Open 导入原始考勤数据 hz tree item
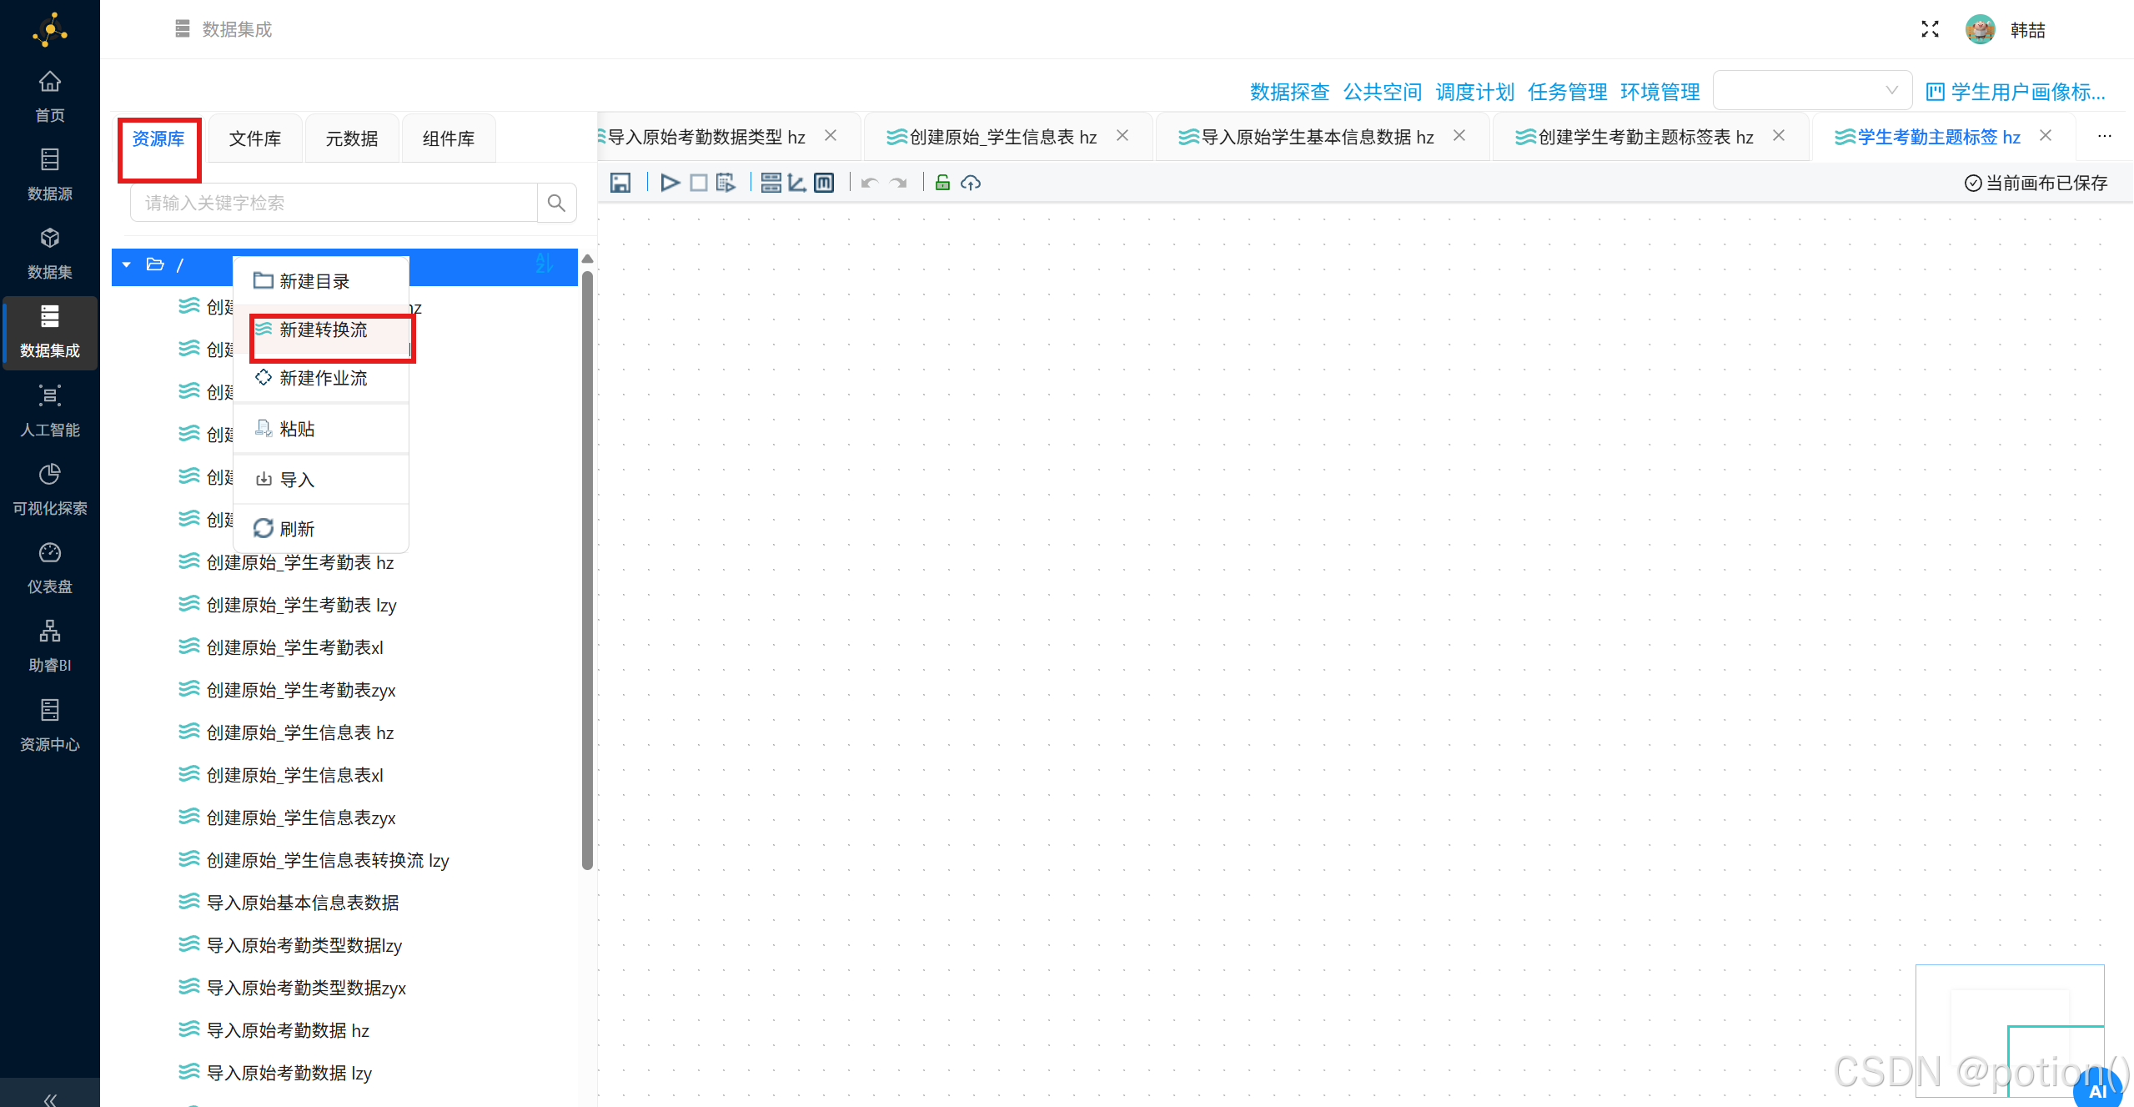 click(x=288, y=1030)
